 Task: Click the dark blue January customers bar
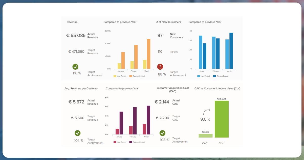click(x=205, y=56)
